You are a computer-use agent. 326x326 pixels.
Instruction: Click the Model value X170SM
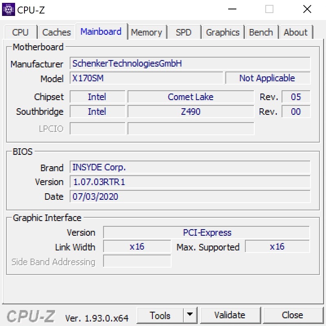(x=146, y=78)
